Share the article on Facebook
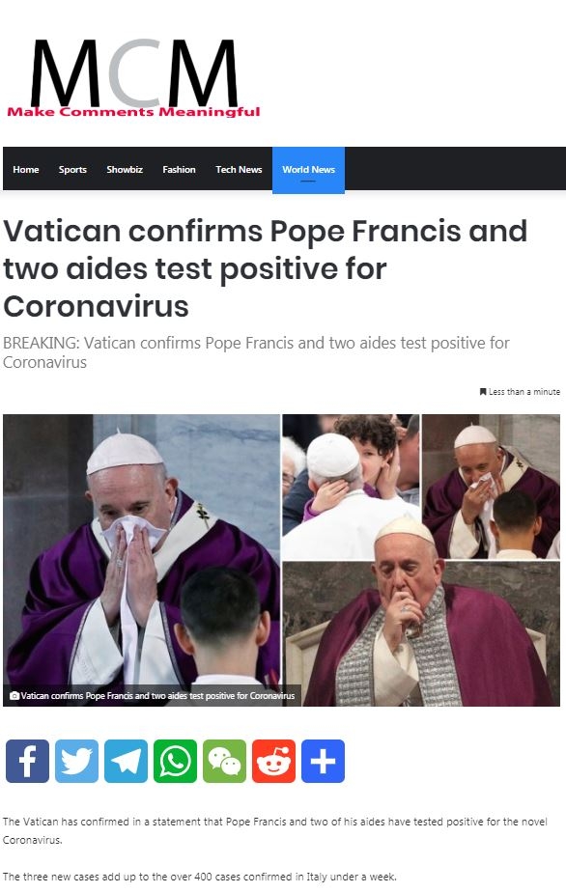This screenshot has height=893, width=566. [27, 761]
